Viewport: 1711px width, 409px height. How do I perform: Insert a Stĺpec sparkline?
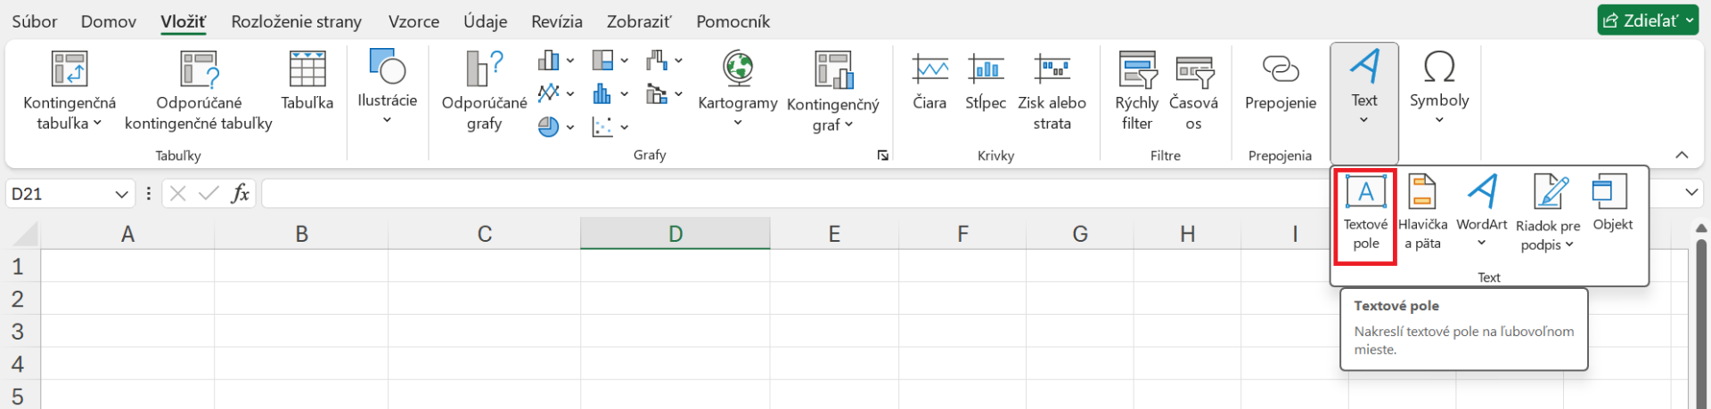click(986, 81)
